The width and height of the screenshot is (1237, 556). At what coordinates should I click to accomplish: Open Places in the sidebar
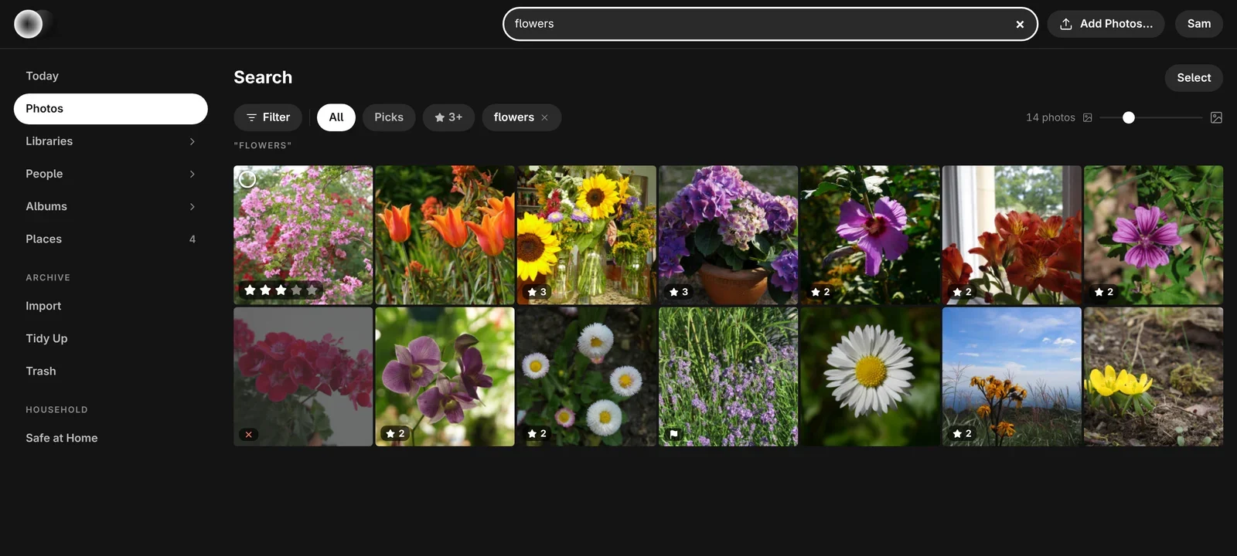[111, 239]
